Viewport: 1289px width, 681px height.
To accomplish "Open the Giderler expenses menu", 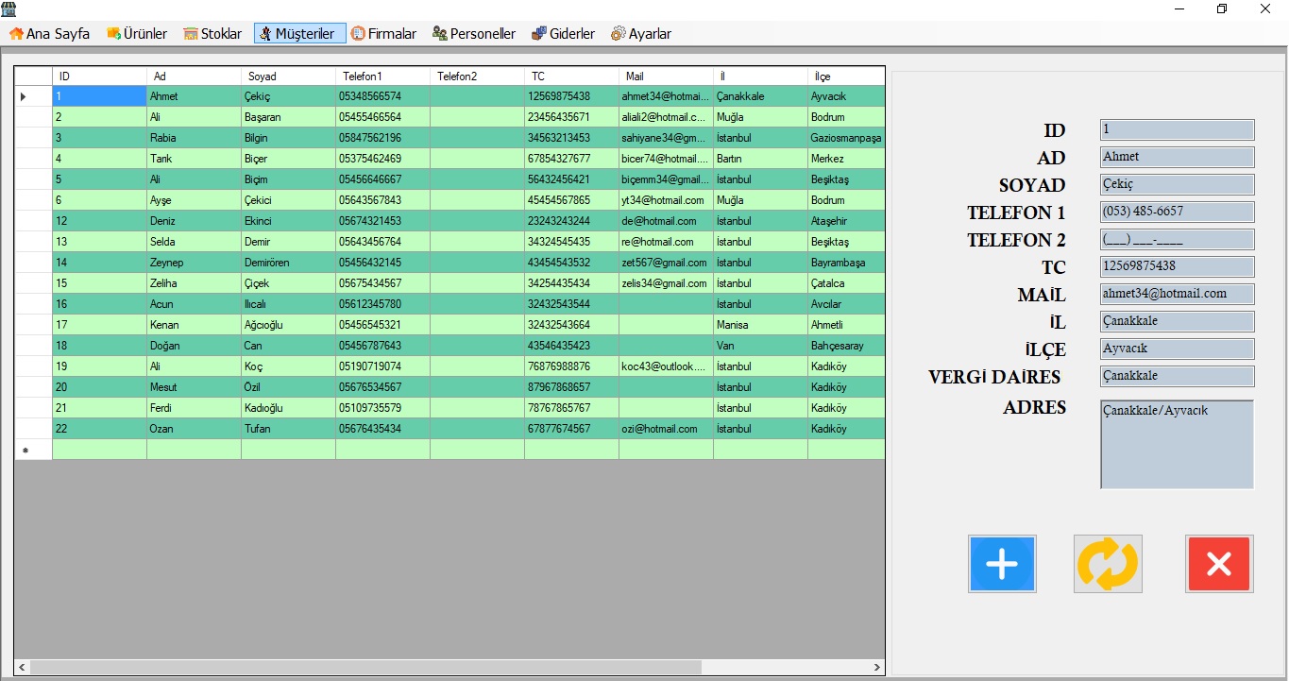I will pos(564,34).
